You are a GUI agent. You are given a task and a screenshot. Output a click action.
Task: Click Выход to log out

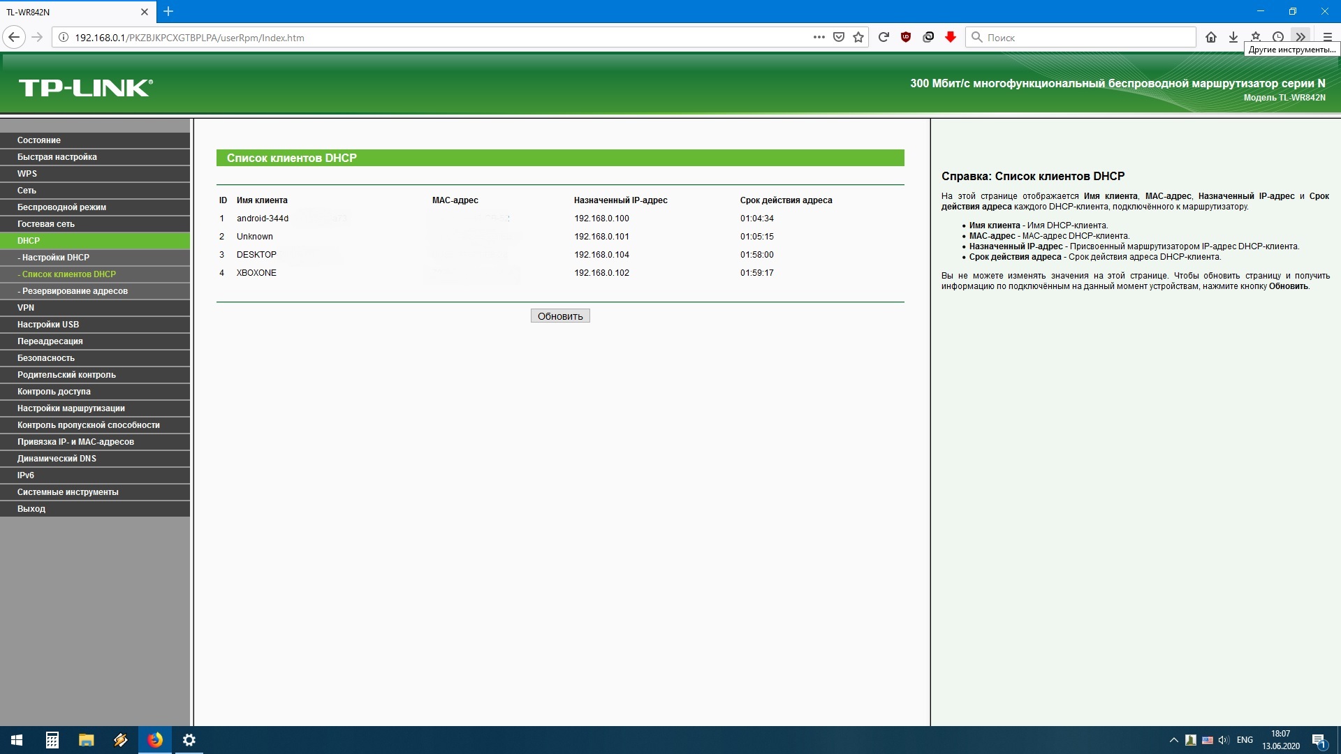[31, 508]
